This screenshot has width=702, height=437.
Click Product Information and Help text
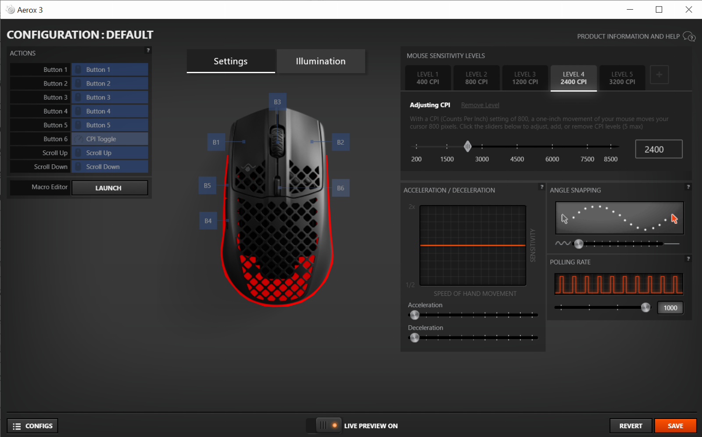(x=628, y=36)
